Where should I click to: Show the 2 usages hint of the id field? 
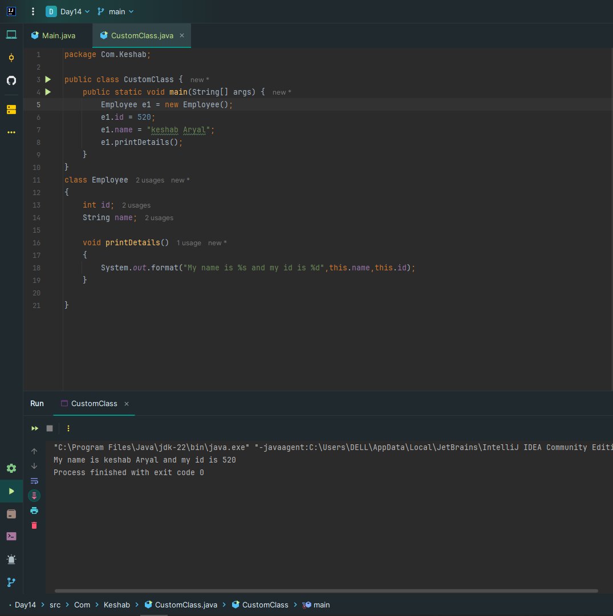coord(136,205)
